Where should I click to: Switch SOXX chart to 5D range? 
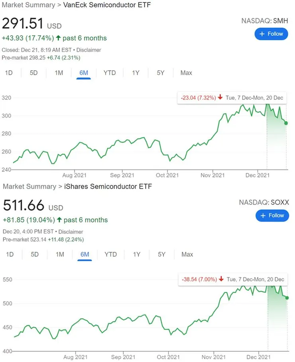click(x=35, y=254)
